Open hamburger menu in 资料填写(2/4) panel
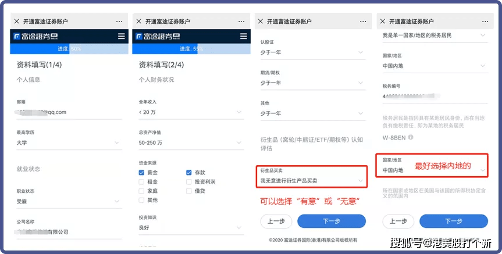The height and width of the screenshot is (254, 502). [x=244, y=36]
